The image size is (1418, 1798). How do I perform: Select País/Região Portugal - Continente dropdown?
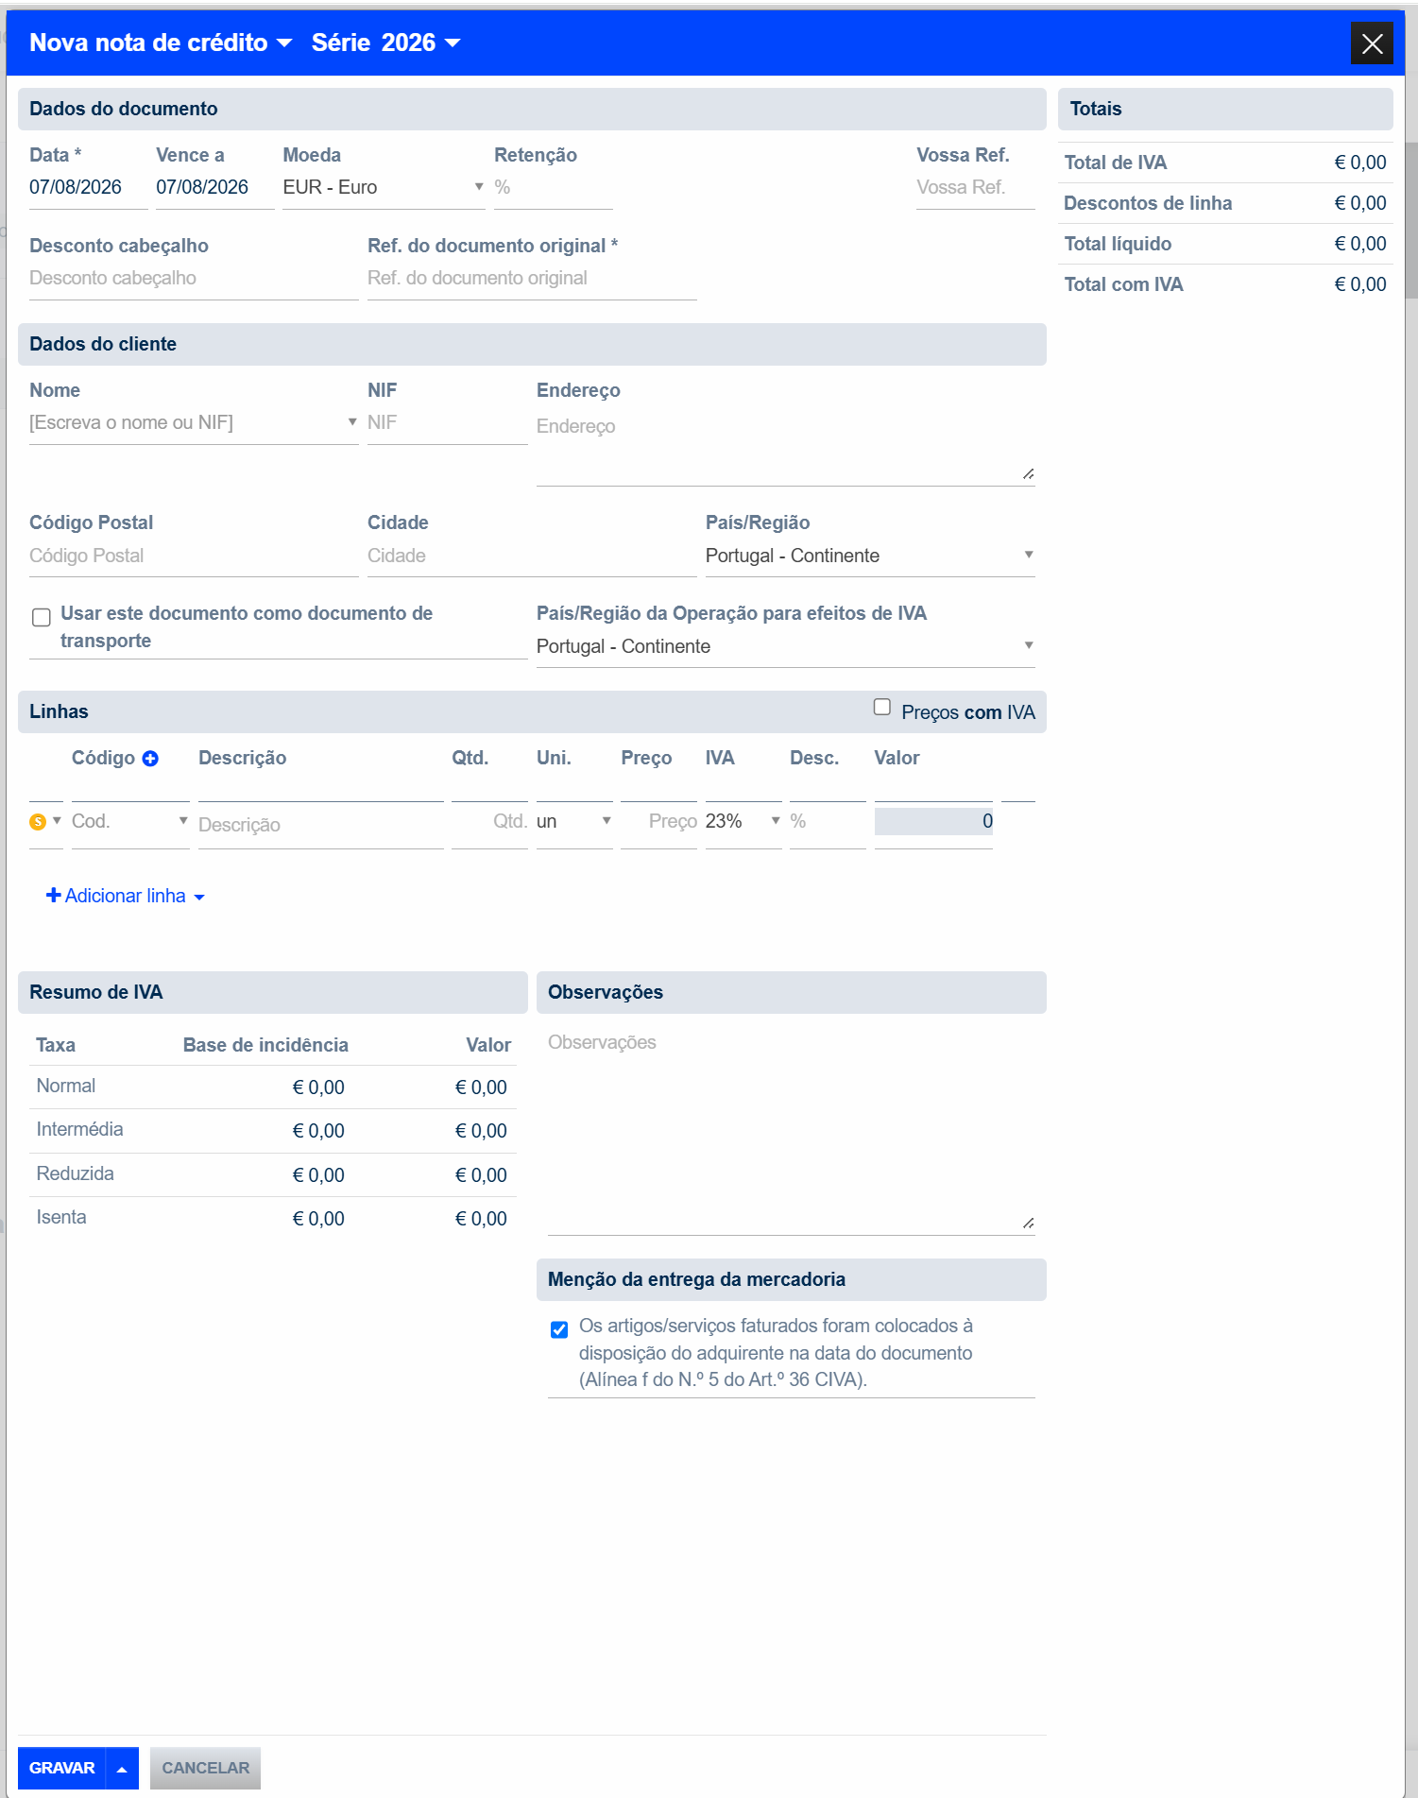coord(870,556)
